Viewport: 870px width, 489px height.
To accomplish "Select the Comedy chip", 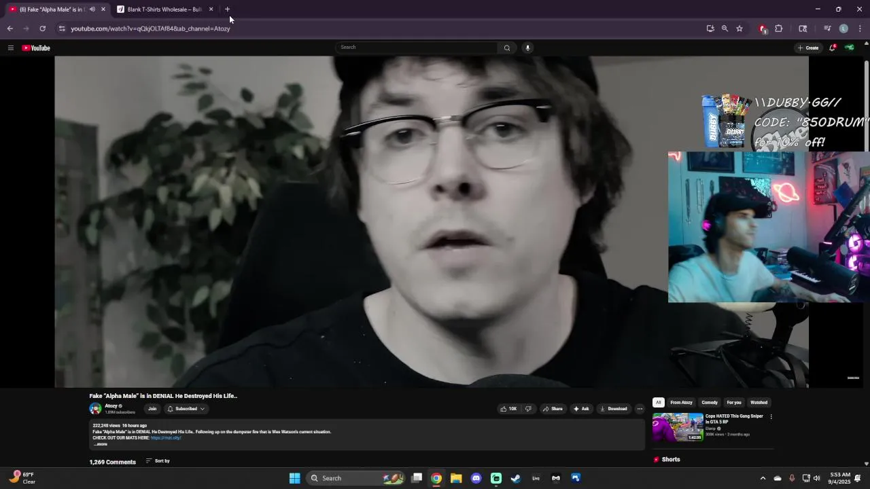I will click(710, 403).
